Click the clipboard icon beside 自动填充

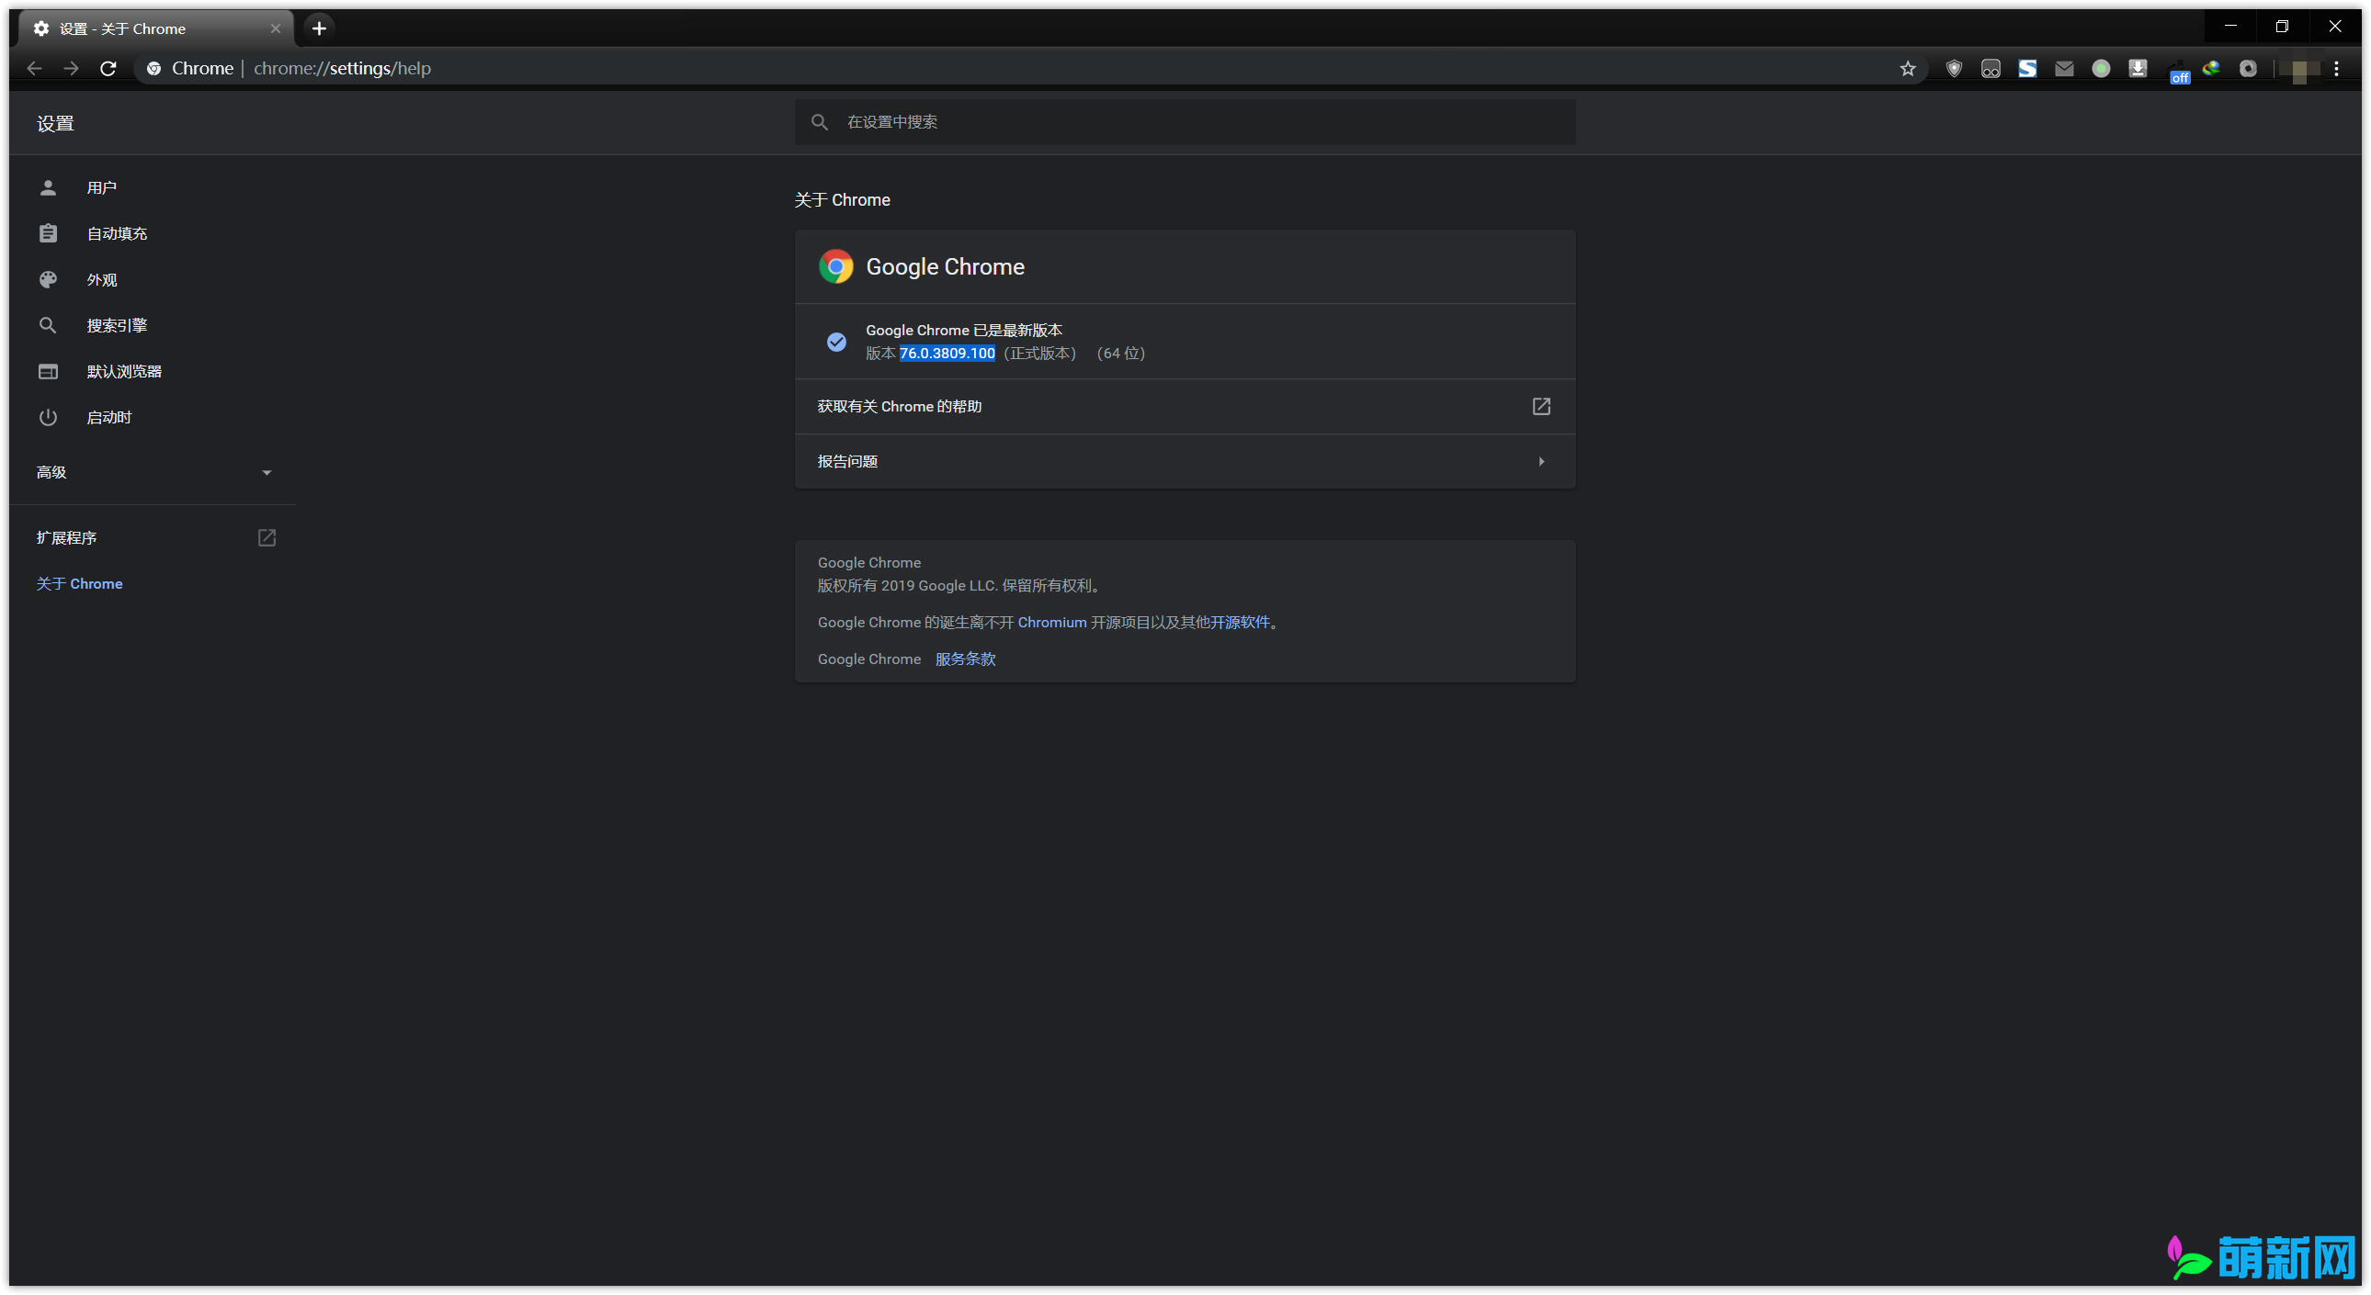(48, 233)
